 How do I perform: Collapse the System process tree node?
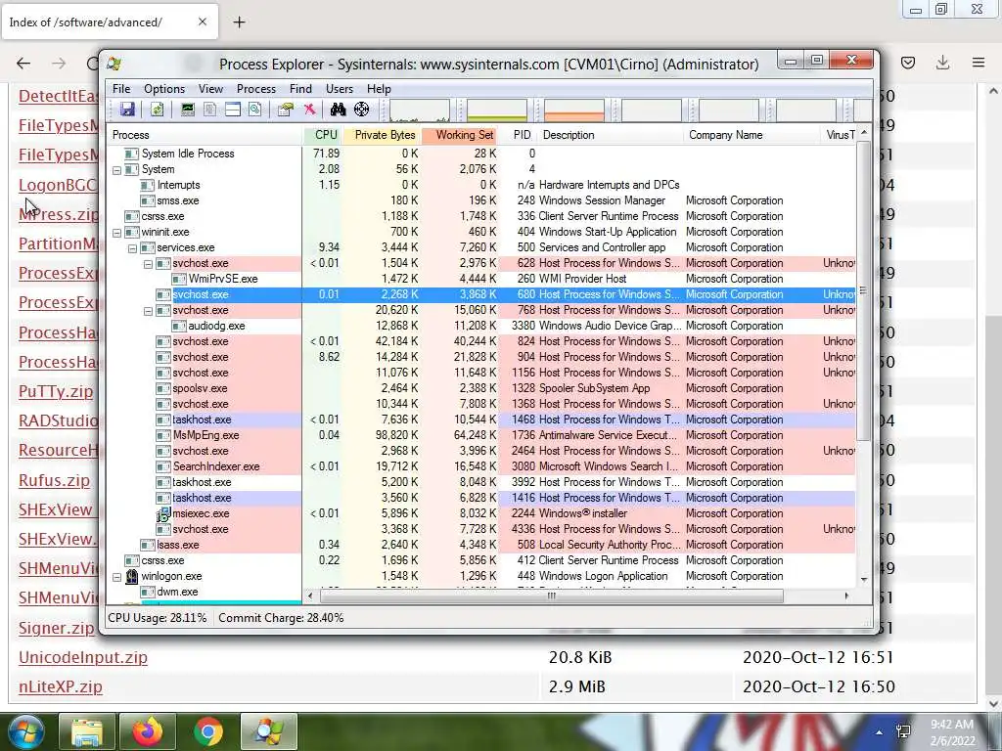pyautogui.click(x=117, y=170)
